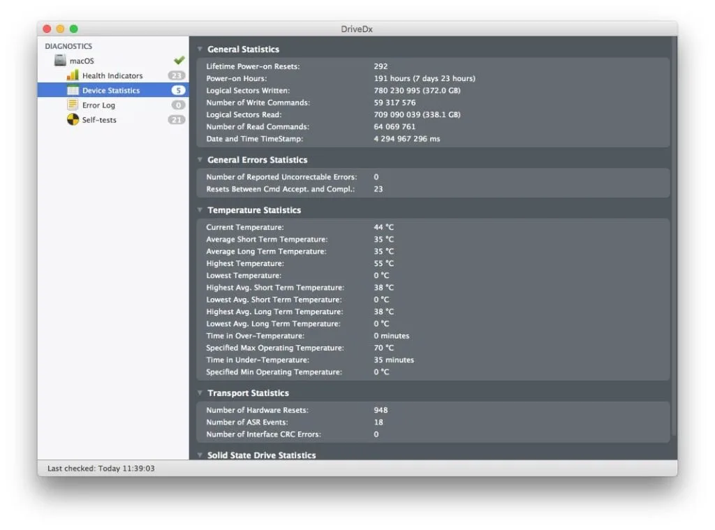Viewport: 715px width, 530px height.
Task: Click the Error Log badge showing 0
Action: [178, 105]
